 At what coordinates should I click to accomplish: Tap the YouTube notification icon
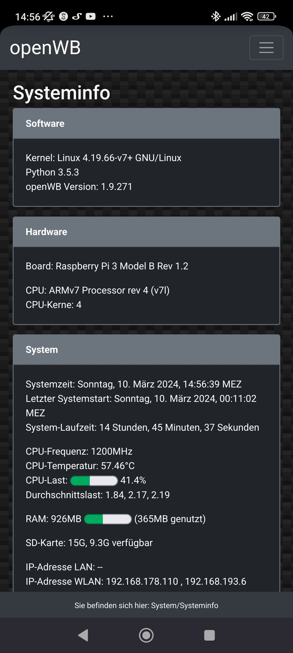coord(91,17)
